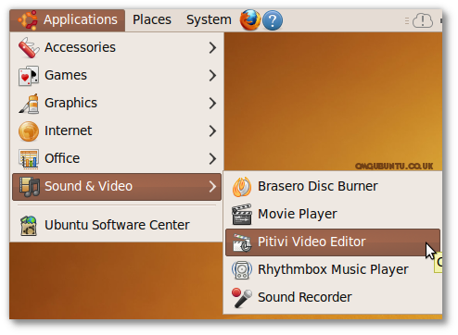The image size is (458, 335).
Task: Click the Internet globe icon
Action: tap(29, 131)
